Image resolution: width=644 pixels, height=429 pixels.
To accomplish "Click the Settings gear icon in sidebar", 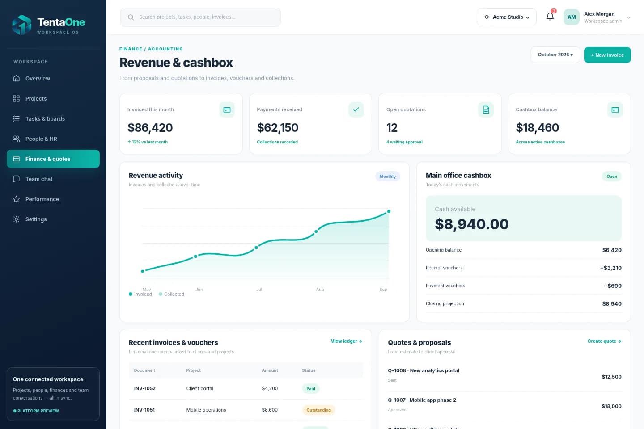I will pos(17,219).
